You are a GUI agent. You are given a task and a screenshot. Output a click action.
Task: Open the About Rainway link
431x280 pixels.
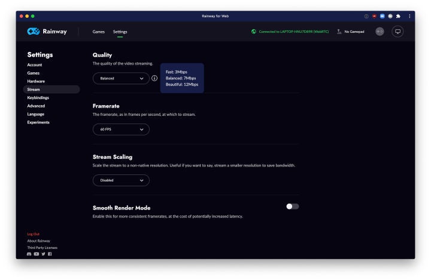pos(39,241)
